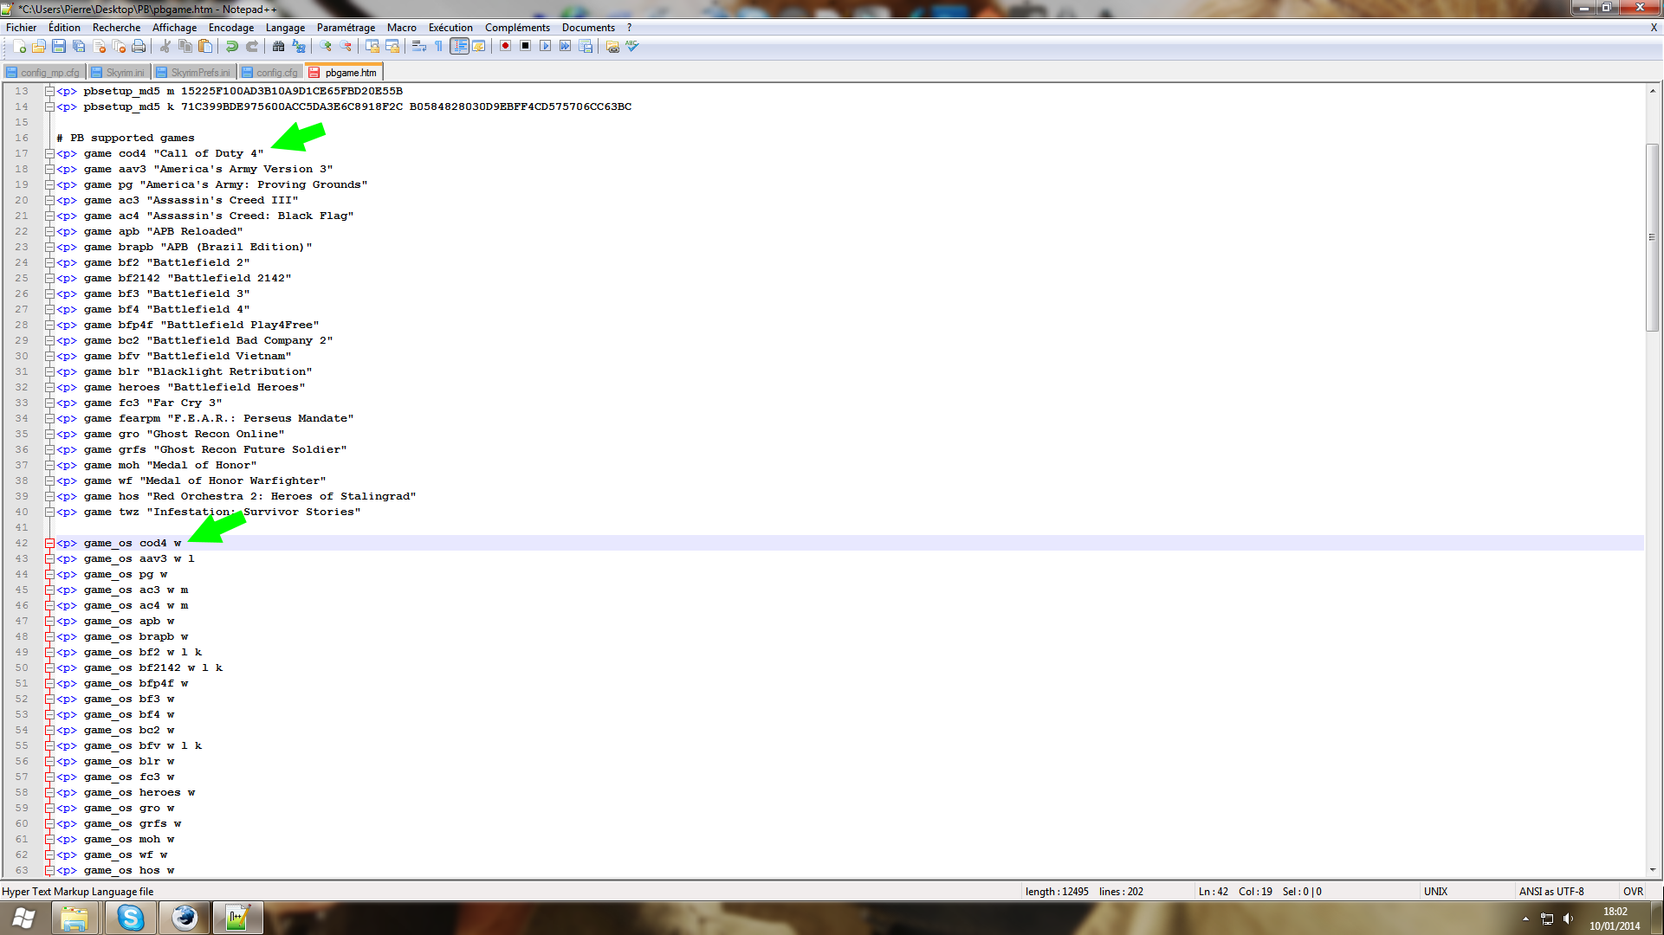Collapse fold marker on line 58

(49, 793)
